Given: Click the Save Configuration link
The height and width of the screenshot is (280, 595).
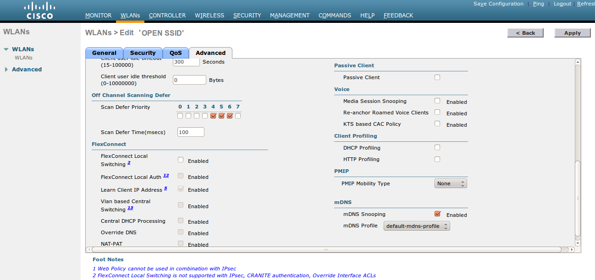Looking at the screenshot, I should click(x=498, y=4).
